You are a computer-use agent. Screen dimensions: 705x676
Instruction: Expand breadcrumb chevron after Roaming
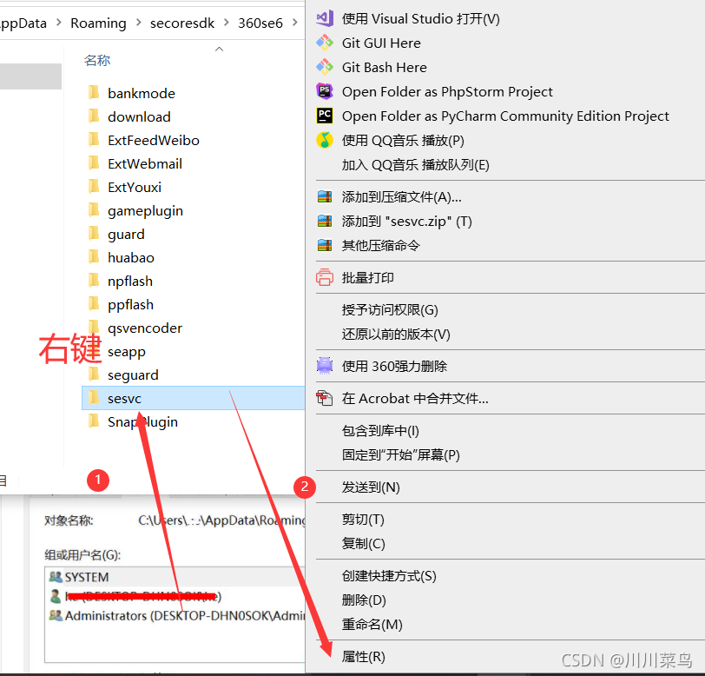click(138, 22)
